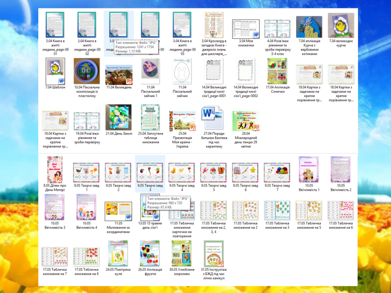This screenshot has width=391, height=293.
Task: Open Word document 7.04 Шаблон
Action: (55, 71)
